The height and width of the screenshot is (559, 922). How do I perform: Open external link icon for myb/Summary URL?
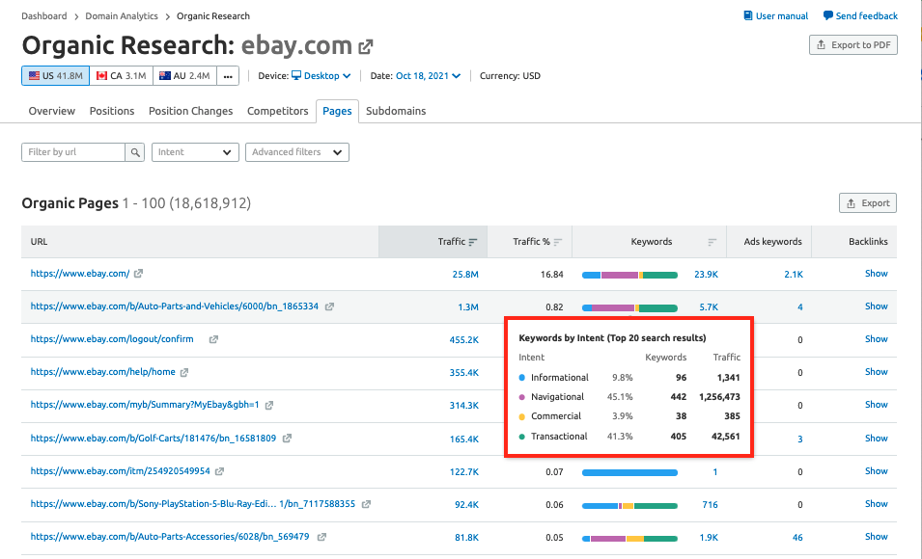pyautogui.click(x=268, y=405)
